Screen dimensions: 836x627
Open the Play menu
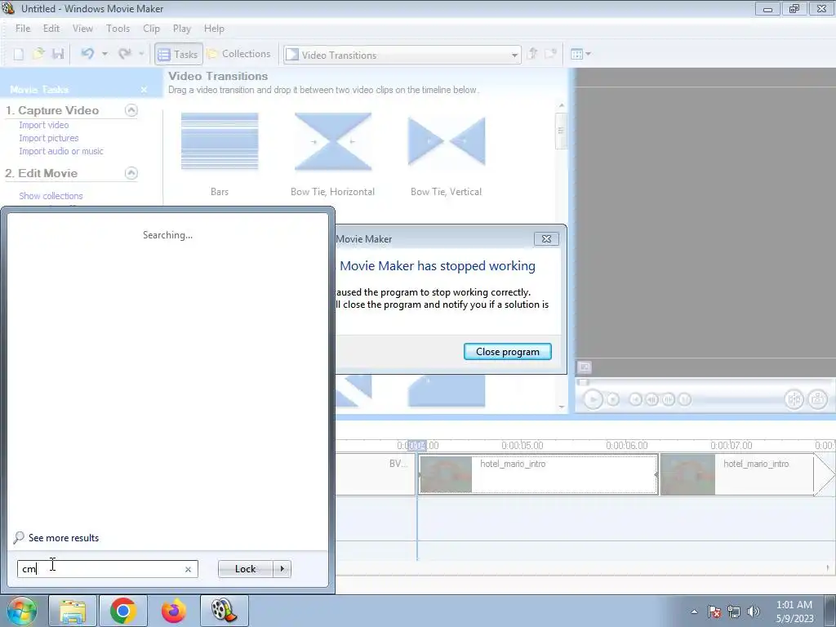(182, 29)
